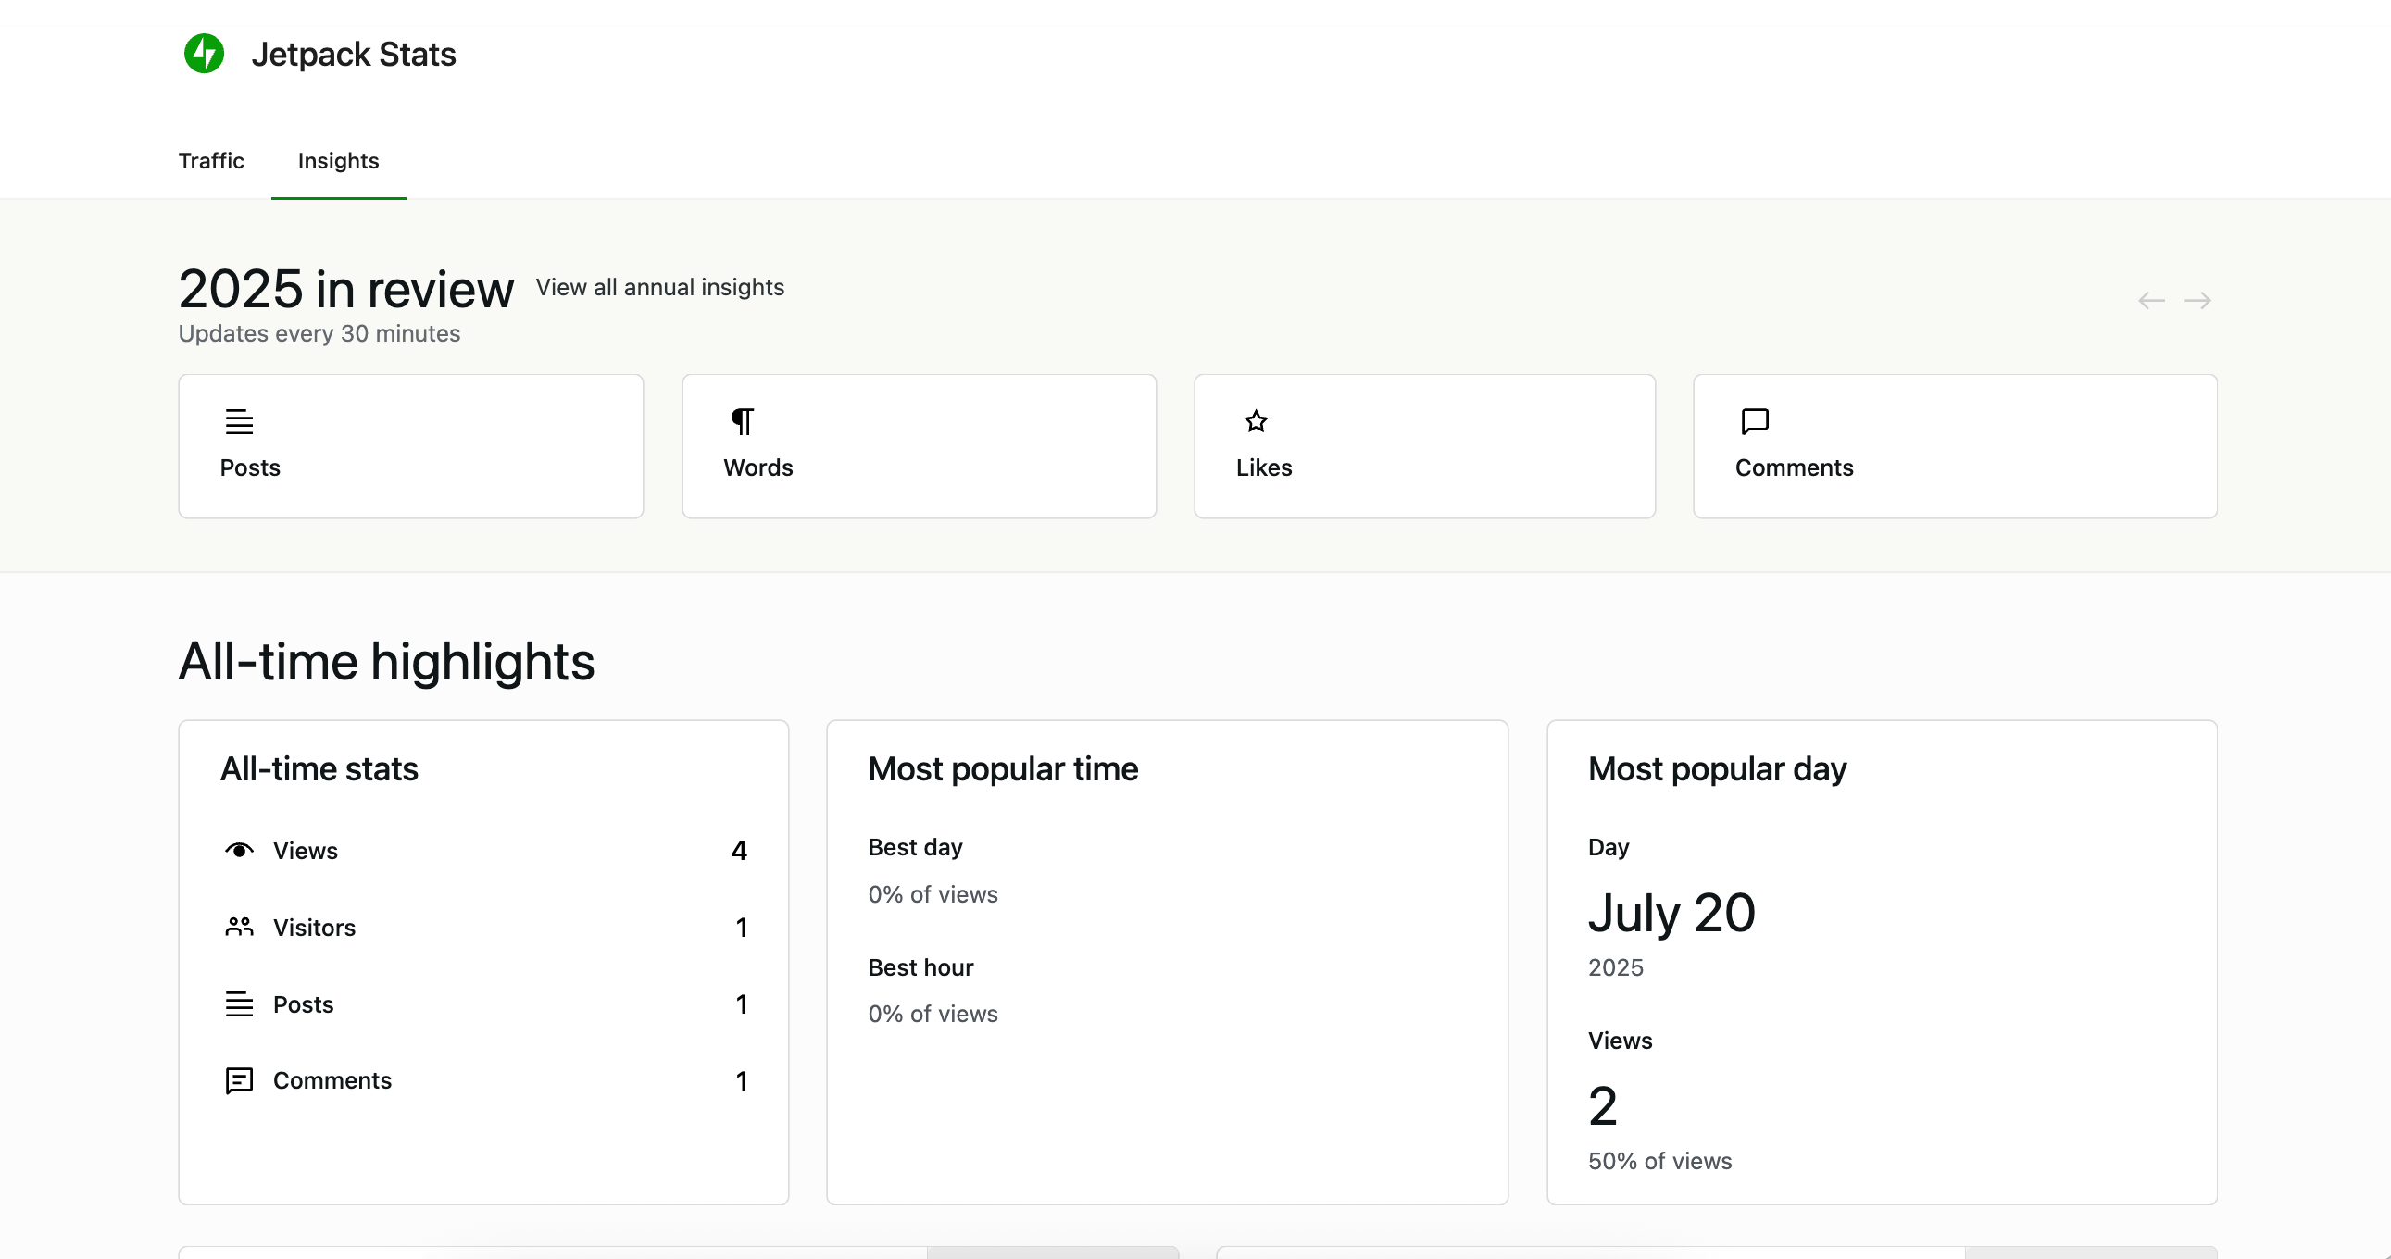2391x1259 pixels.
Task: Go to next year with right arrow
Action: pyautogui.click(x=2197, y=301)
